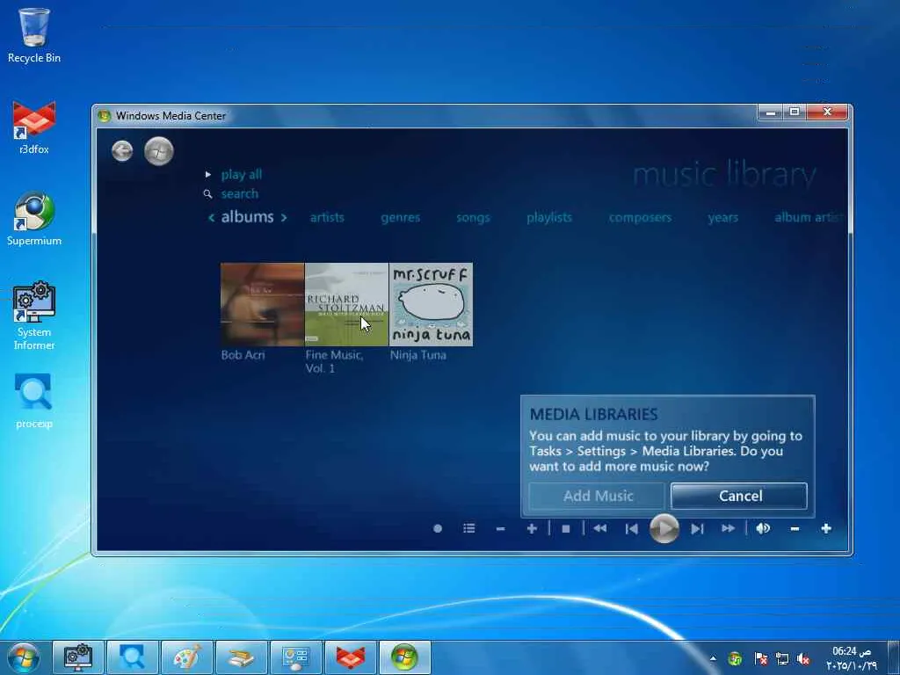This screenshot has width=900, height=675.
Task: Click the green Windows start orb in Media Center
Action: (x=159, y=151)
